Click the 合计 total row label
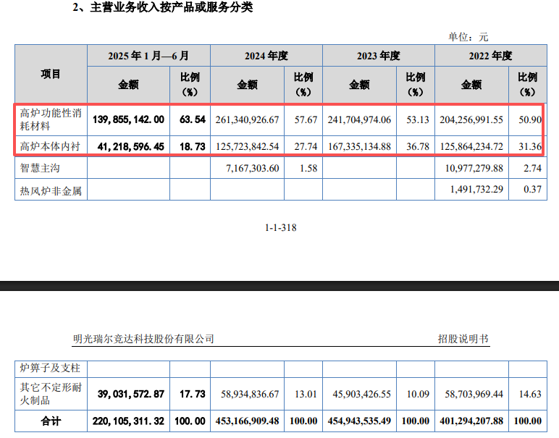Viewport: 559px width, 438px height. (x=51, y=420)
